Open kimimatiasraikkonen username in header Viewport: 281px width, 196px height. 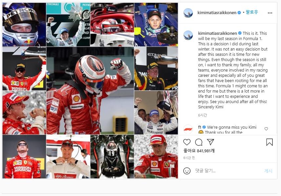tap(217, 12)
